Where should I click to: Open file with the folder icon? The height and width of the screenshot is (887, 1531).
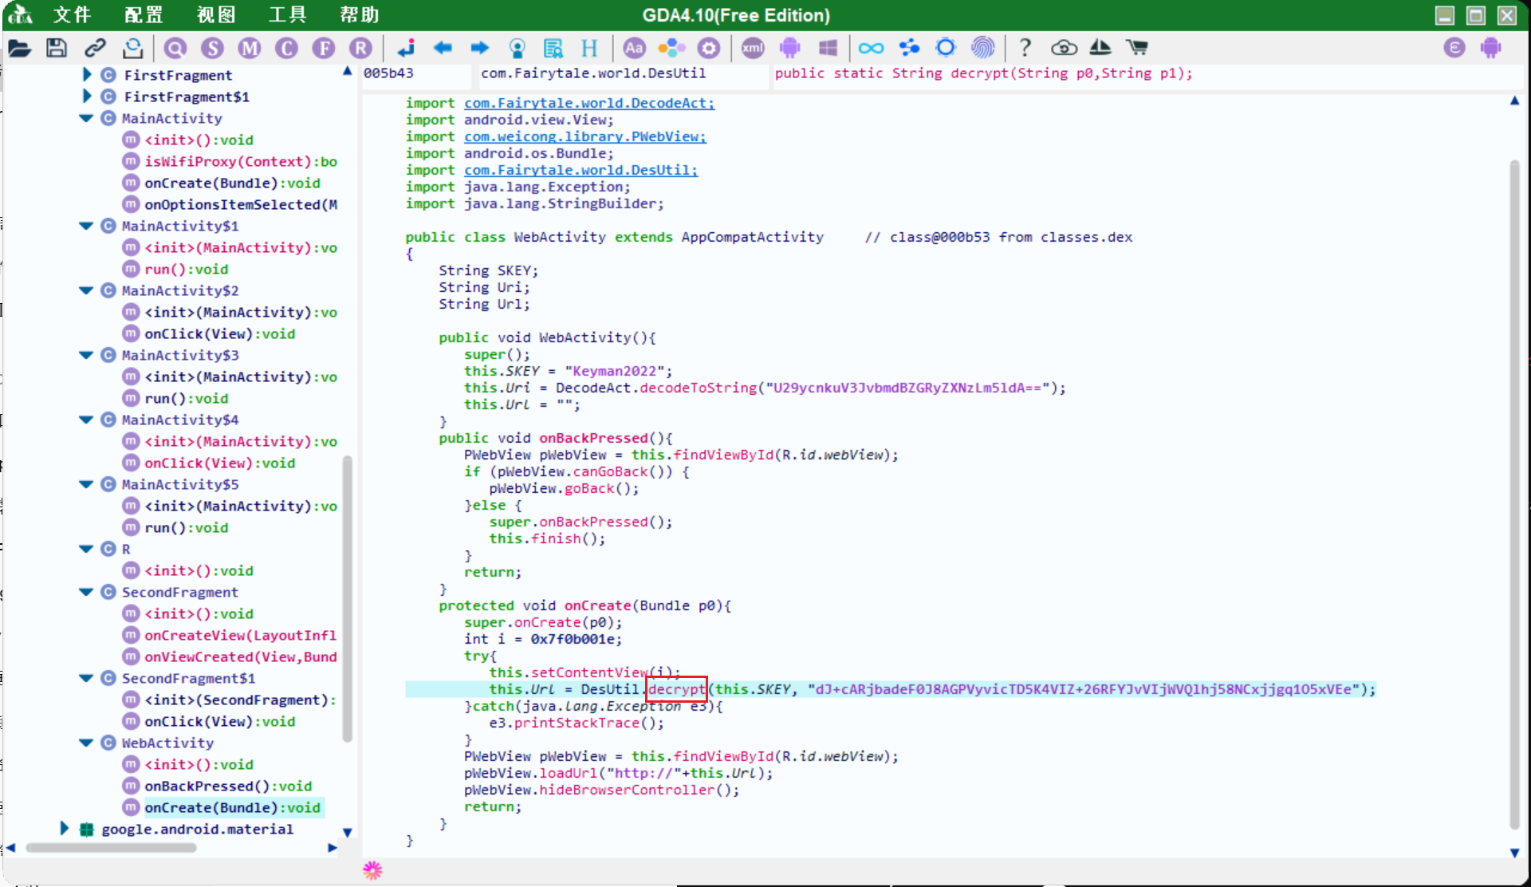tap(20, 49)
